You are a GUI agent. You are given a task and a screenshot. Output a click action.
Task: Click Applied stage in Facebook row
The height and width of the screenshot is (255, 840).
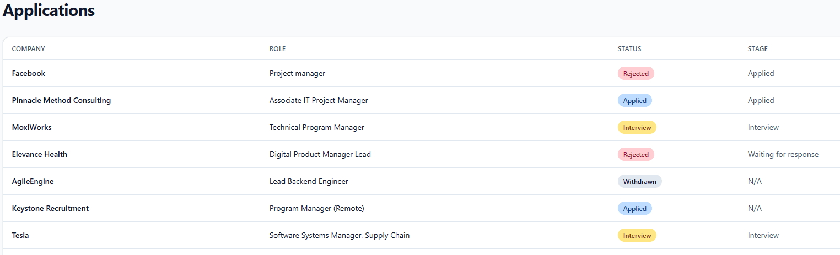coord(761,73)
